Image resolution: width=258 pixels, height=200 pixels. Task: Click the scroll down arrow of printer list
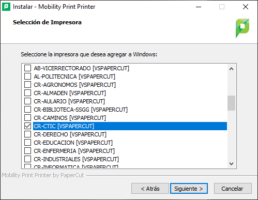231,163
